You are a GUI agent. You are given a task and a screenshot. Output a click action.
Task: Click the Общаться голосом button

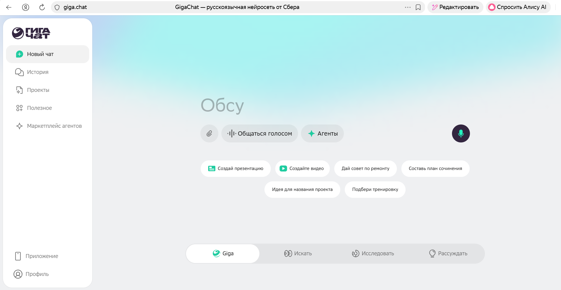(259, 133)
